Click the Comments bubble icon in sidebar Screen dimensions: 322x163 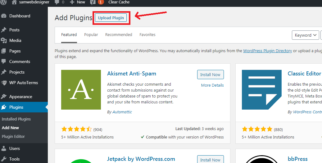(x=3, y=61)
